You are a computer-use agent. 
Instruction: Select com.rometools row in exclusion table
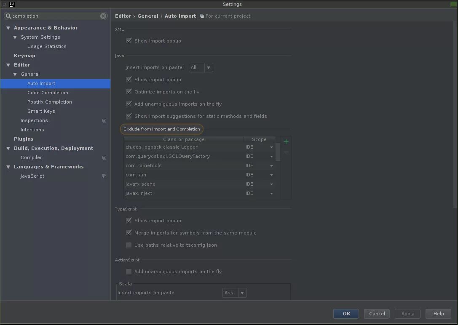click(199, 166)
